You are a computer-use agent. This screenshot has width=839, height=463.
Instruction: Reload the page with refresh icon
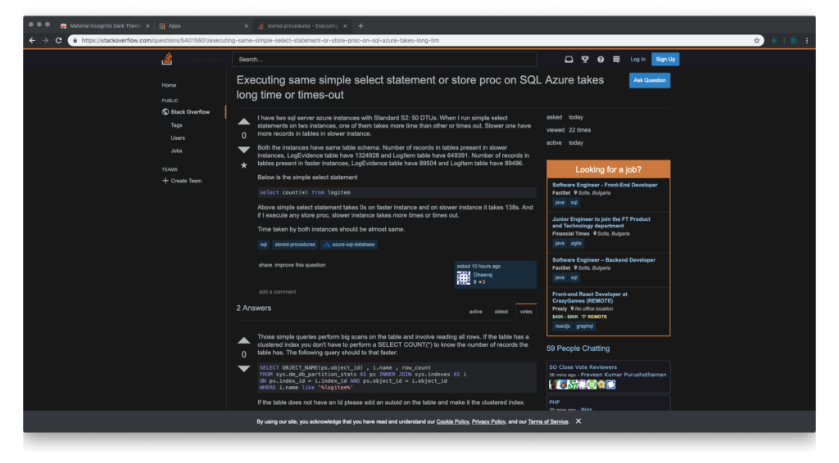click(59, 41)
